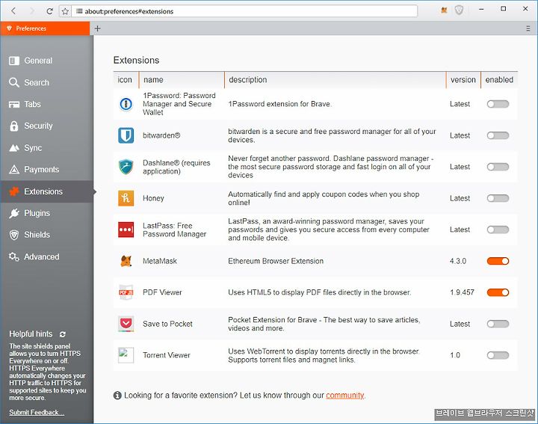Disable the MetaMask extension toggle
The width and height of the screenshot is (538, 424).
[x=498, y=261]
